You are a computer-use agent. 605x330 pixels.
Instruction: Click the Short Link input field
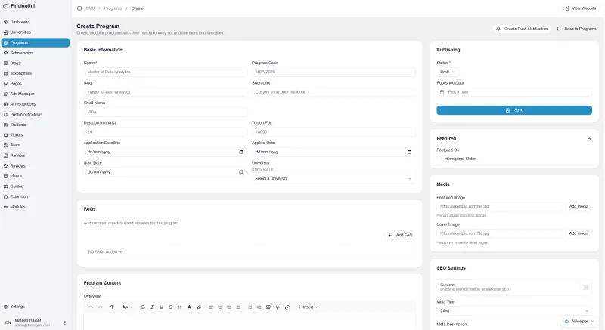(334, 92)
